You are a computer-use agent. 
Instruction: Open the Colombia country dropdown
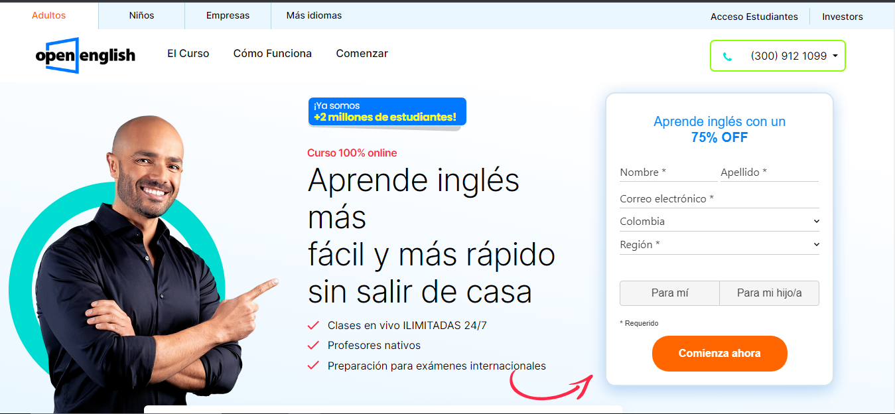pos(719,221)
